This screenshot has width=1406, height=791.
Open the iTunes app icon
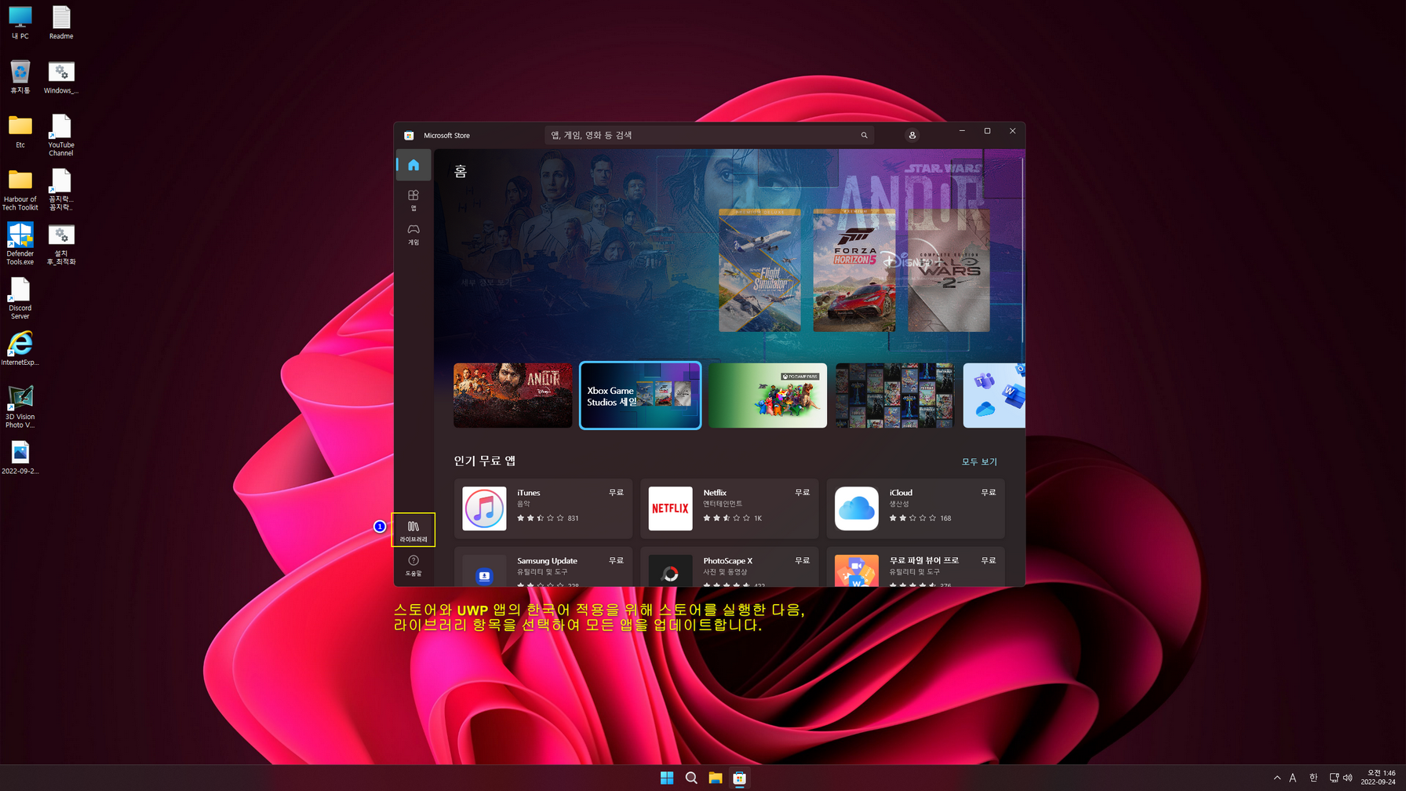click(484, 508)
